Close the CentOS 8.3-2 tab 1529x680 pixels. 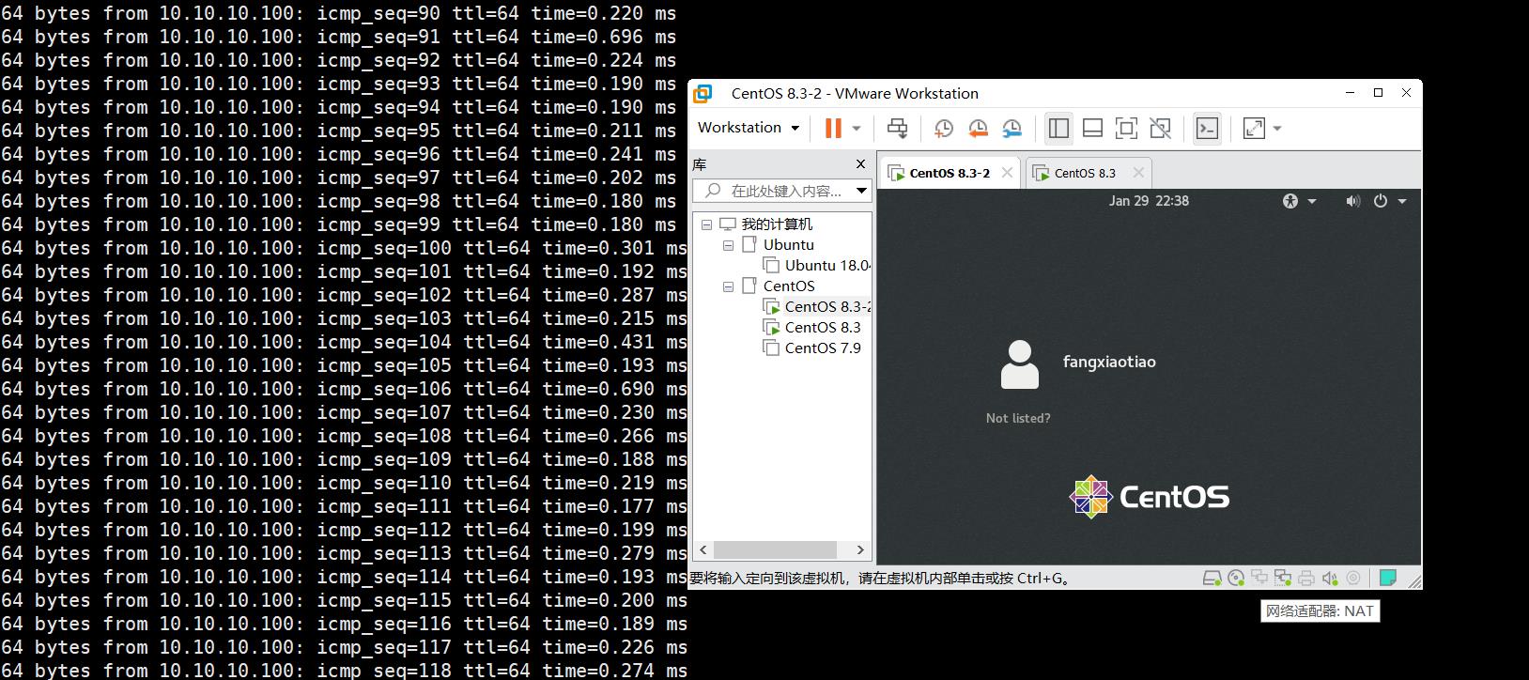[x=1007, y=173]
